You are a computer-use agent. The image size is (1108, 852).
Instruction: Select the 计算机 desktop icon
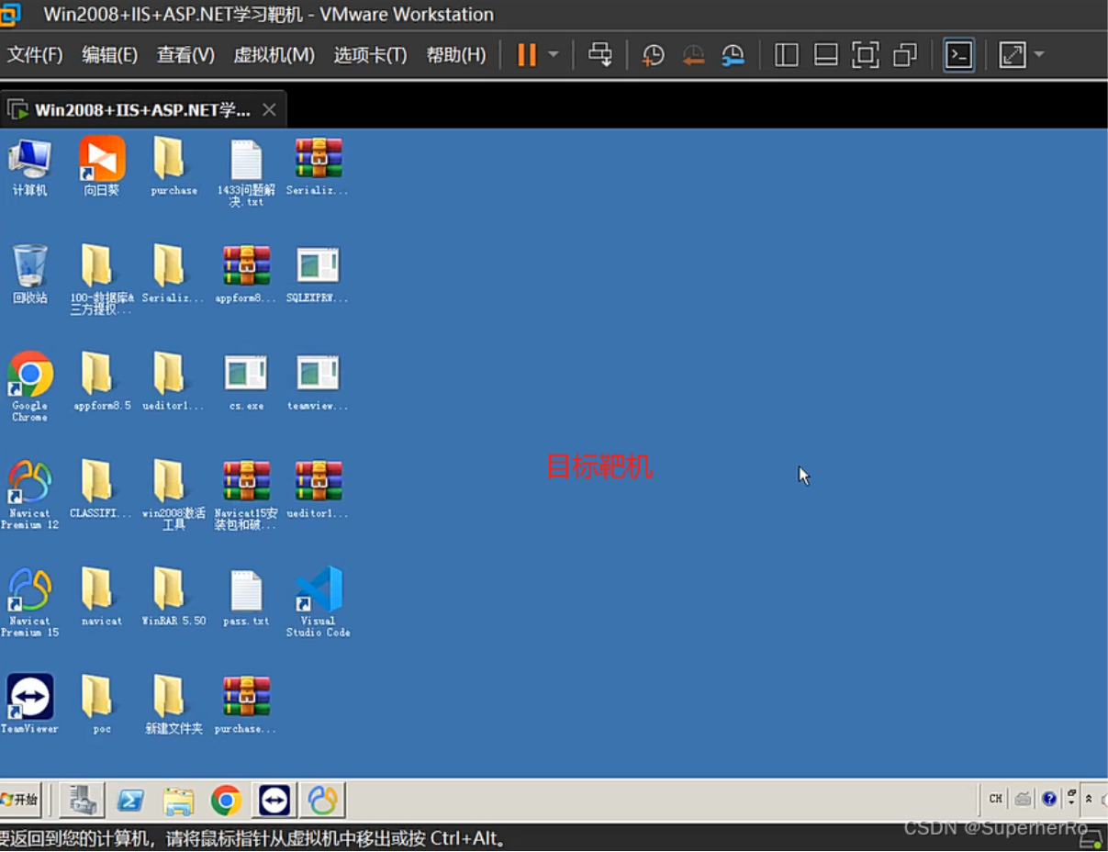coord(29,167)
